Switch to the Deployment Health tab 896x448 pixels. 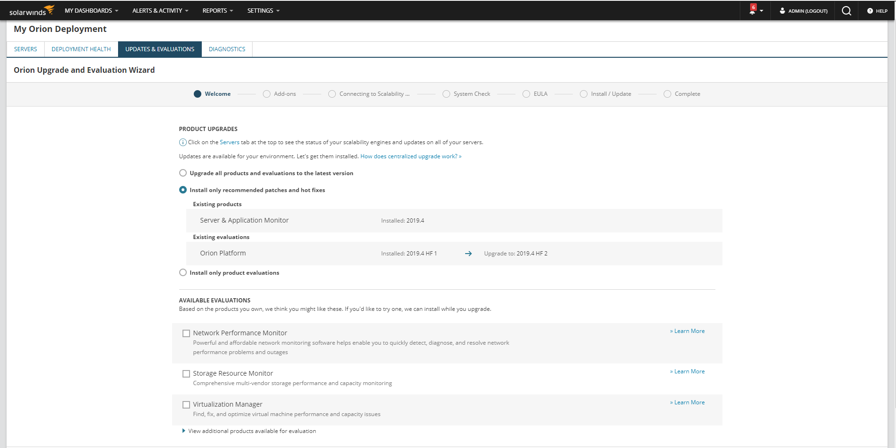coord(81,49)
